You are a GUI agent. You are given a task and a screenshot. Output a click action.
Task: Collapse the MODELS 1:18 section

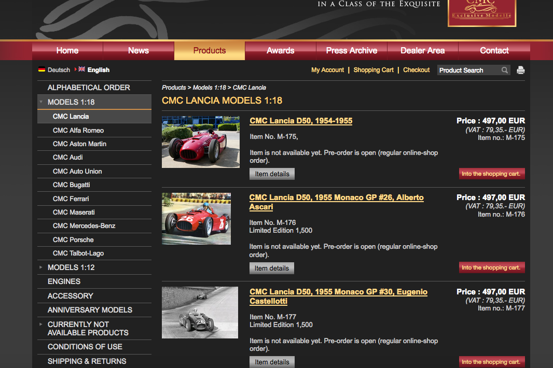click(41, 102)
